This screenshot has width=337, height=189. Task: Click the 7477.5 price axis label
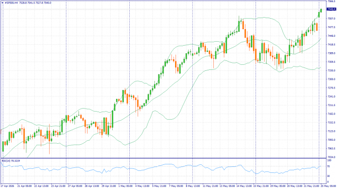tap(331, 27)
